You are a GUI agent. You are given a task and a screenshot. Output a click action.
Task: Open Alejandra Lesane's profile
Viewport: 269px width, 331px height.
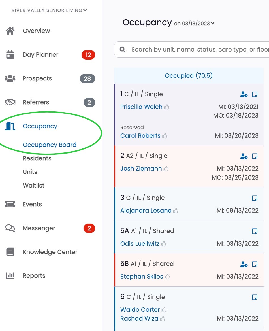click(x=146, y=211)
